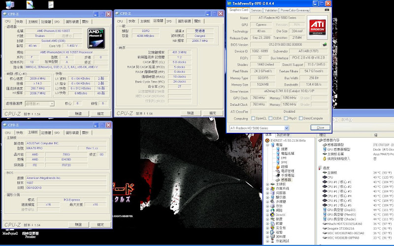Click the 作業系統 Windows-flag icon in EVEREST tree
The image size is (394, 246).
pos(272,188)
